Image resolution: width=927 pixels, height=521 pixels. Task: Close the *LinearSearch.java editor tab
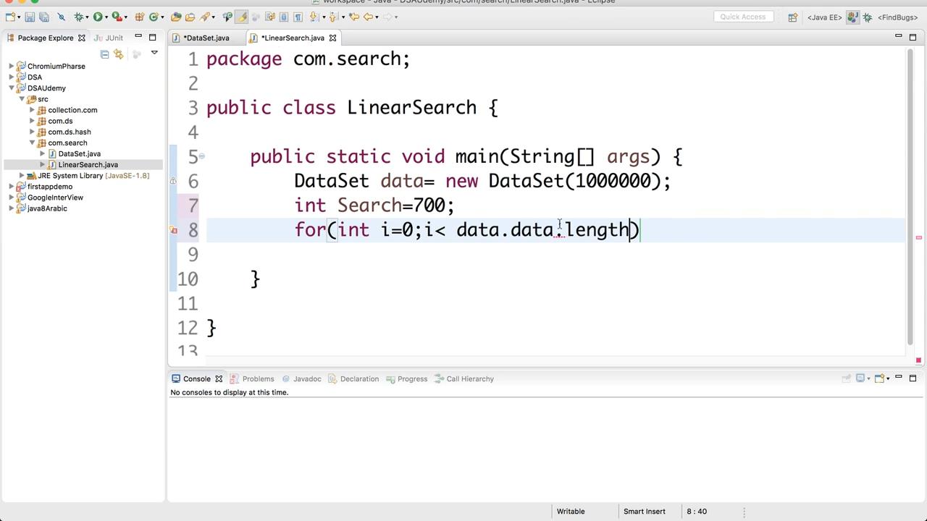[x=333, y=38]
